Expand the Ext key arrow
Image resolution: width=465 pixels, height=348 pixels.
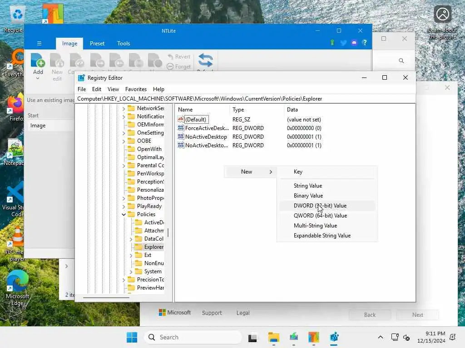[131, 255]
